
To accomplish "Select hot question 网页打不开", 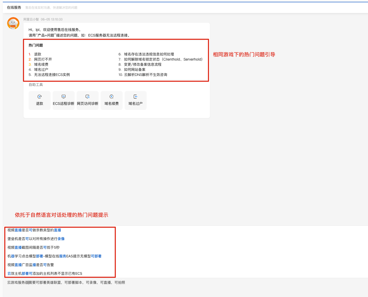I will (43, 59).
